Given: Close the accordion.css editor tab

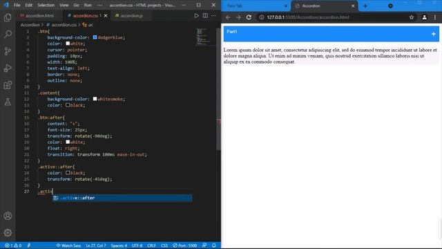Looking at the screenshot, I should (x=106, y=16).
